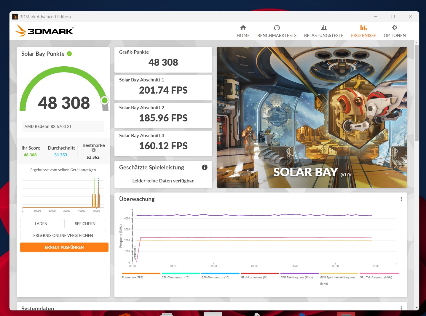Toggle the GPU Speichertaktfrequenz legend series
Image resolution: width=426 pixels, height=316 pixels.
(339, 279)
